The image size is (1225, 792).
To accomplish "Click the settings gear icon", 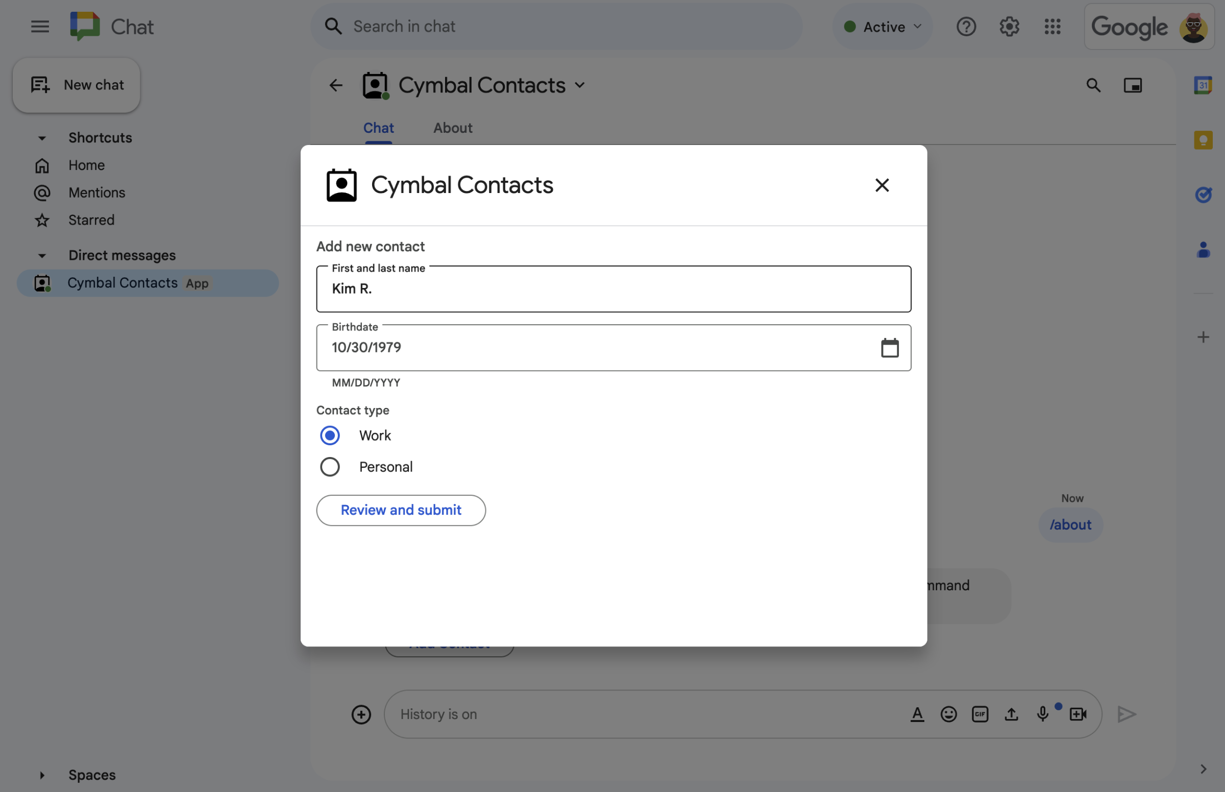I will pyautogui.click(x=1009, y=26).
